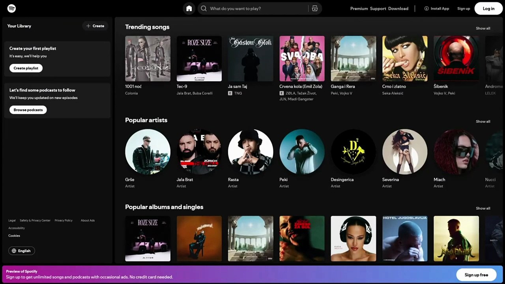Click the 'Seka Aleksić' artist name
505x284 pixels.
(x=393, y=93)
